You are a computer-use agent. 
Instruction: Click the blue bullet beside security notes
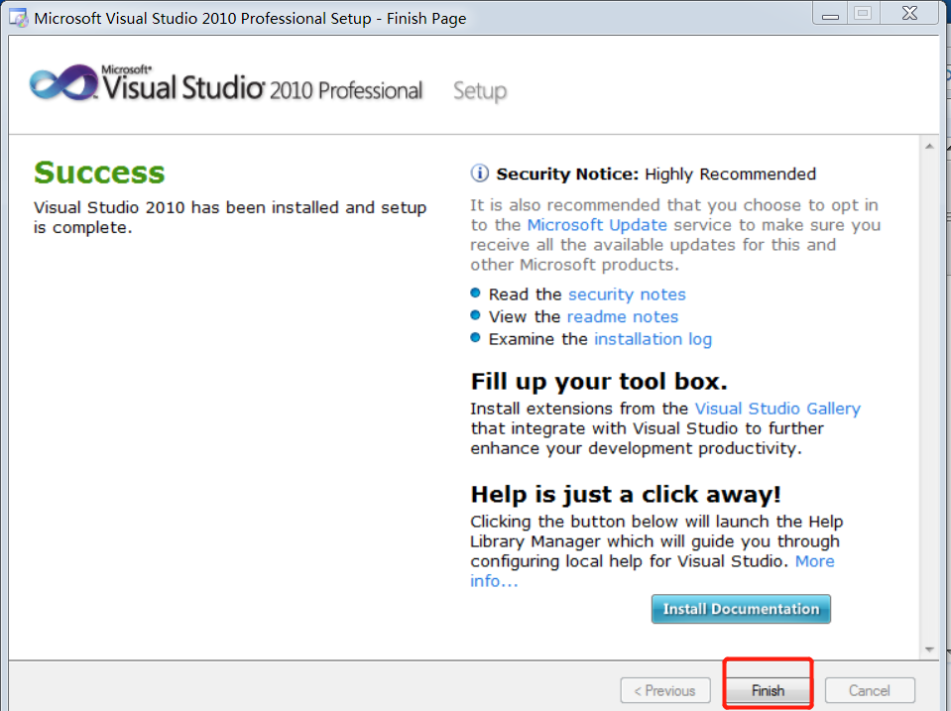pos(476,295)
